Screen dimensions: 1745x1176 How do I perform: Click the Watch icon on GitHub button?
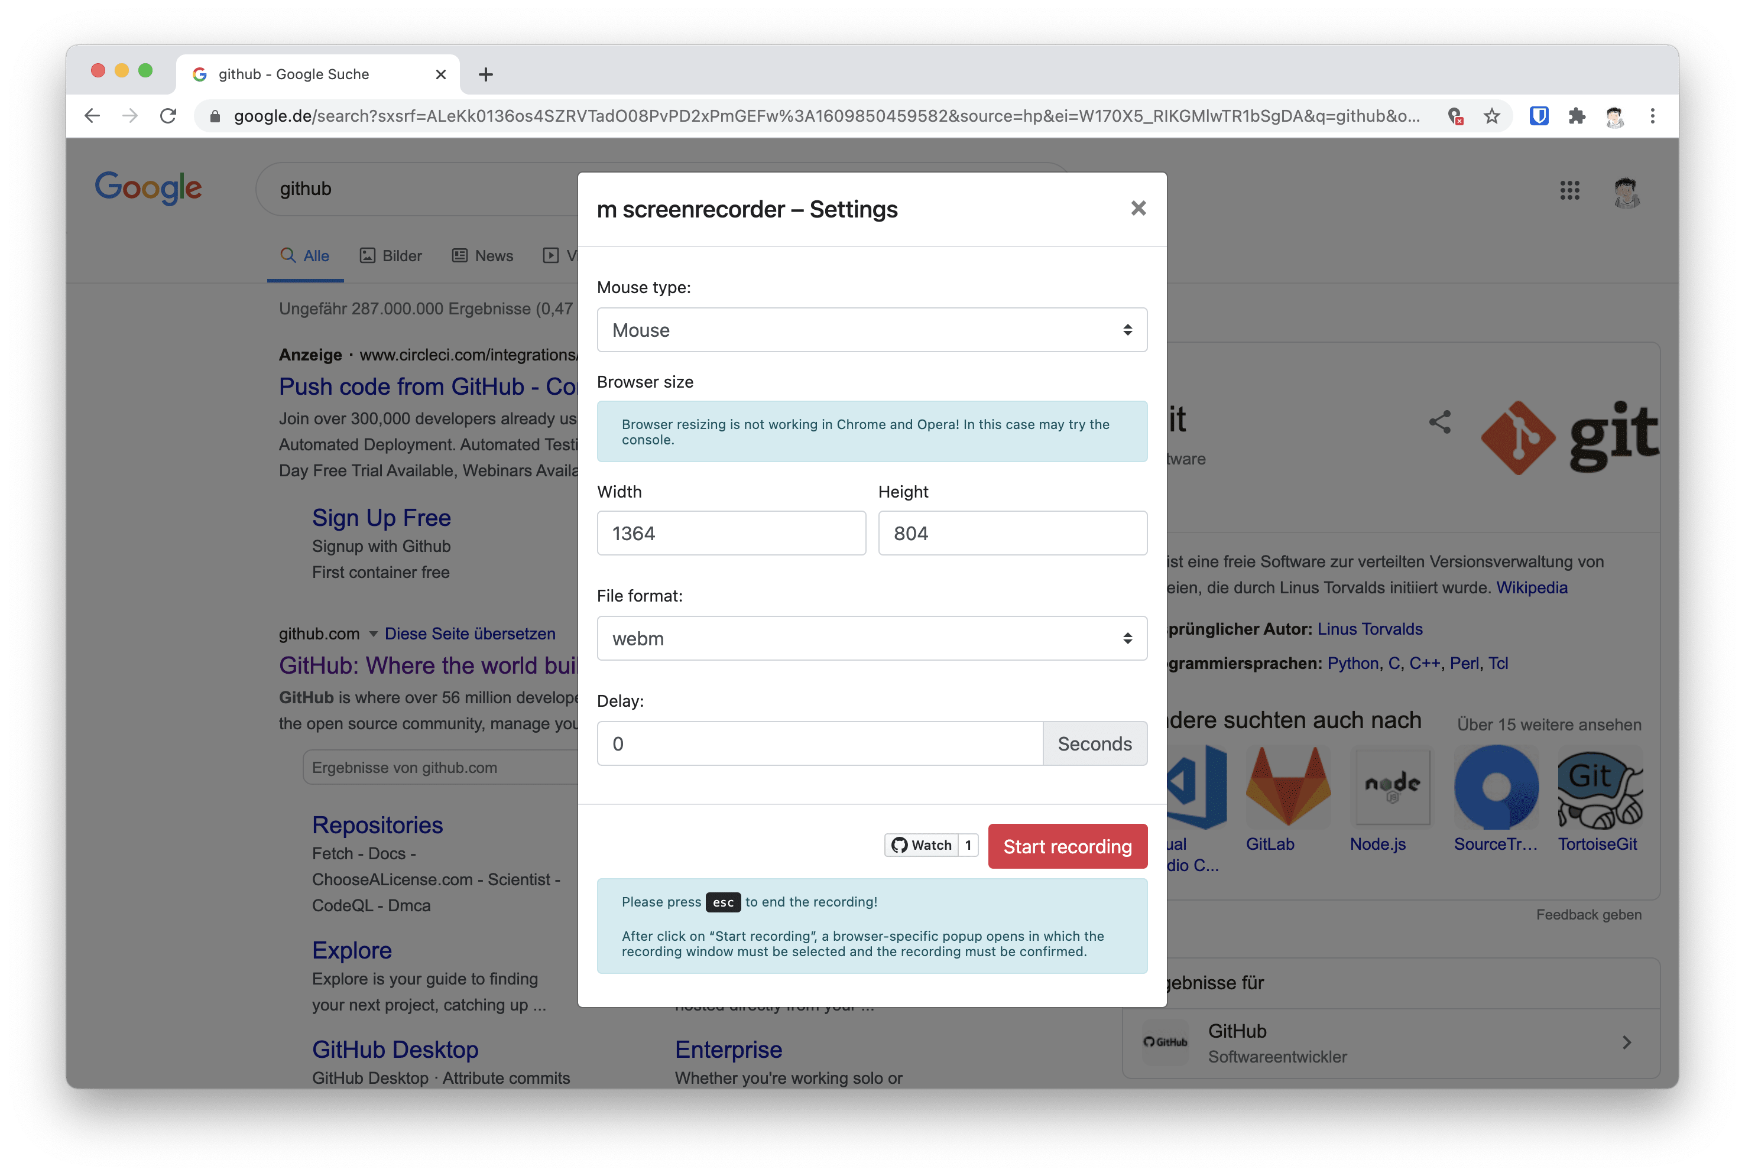pos(920,845)
